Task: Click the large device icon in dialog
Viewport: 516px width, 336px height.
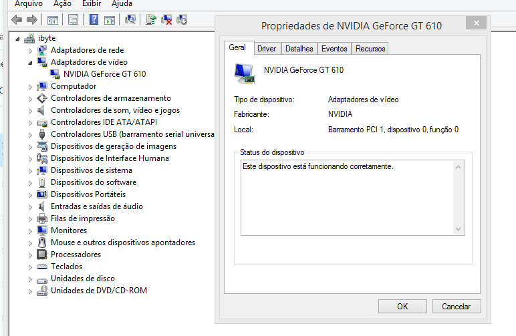Action: [x=245, y=73]
